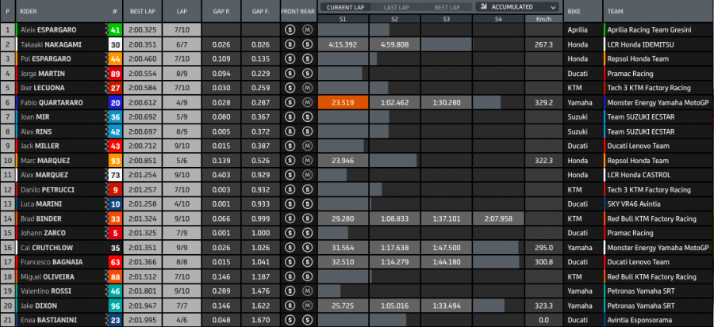Click Bagnaia's front tyre S icon

click(x=289, y=263)
